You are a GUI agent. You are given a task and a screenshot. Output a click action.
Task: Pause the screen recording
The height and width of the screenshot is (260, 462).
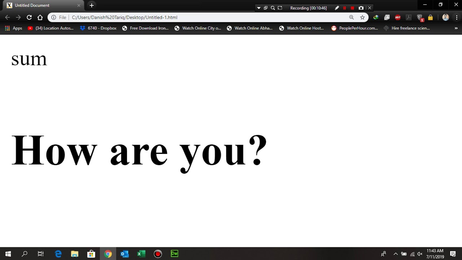point(345,8)
